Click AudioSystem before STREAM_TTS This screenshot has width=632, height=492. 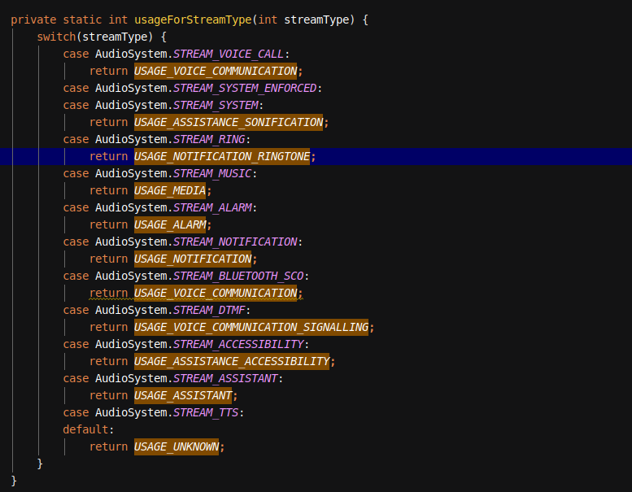tap(131, 412)
